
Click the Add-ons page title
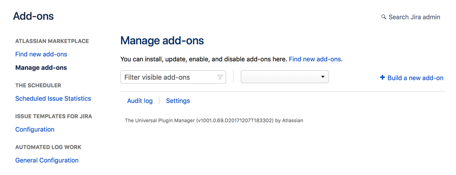33,16
